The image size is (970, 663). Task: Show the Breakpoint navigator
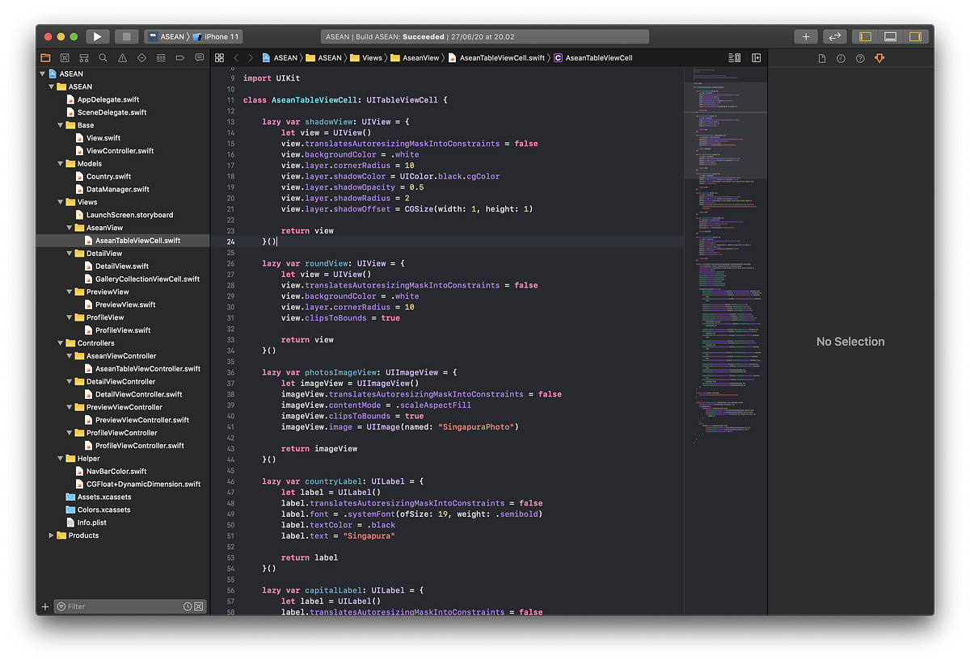point(180,57)
